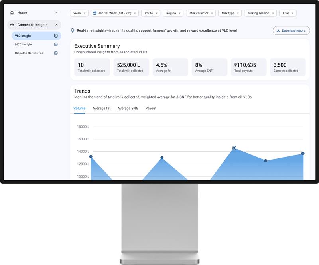Click the lightbulb icon near real-time insights
This screenshot has height=265, width=319.
73,30
